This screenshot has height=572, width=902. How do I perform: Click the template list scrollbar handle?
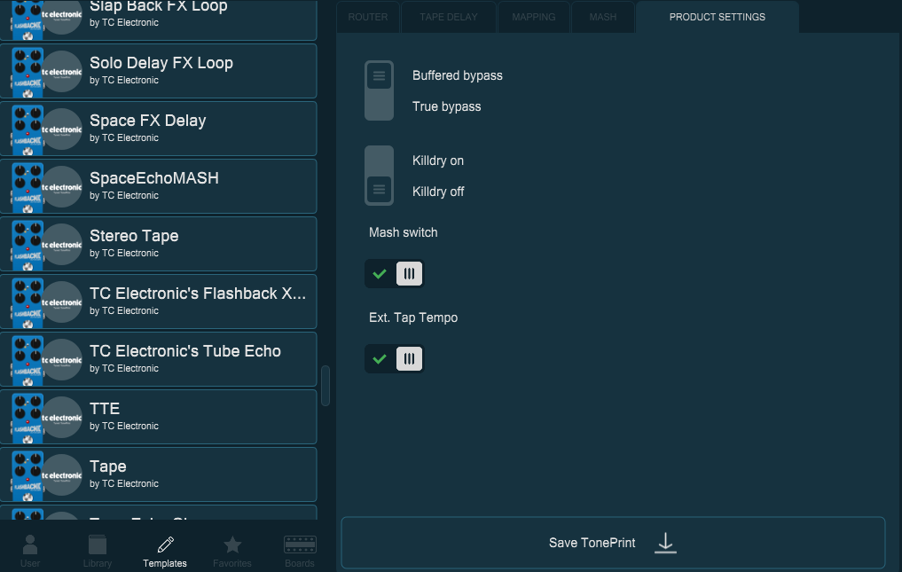(x=326, y=386)
